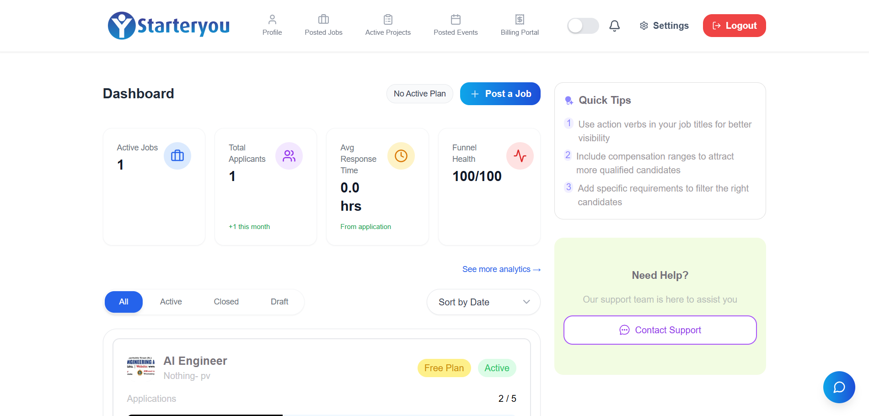Click the notification bell icon
The image size is (869, 416).
(x=614, y=26)
